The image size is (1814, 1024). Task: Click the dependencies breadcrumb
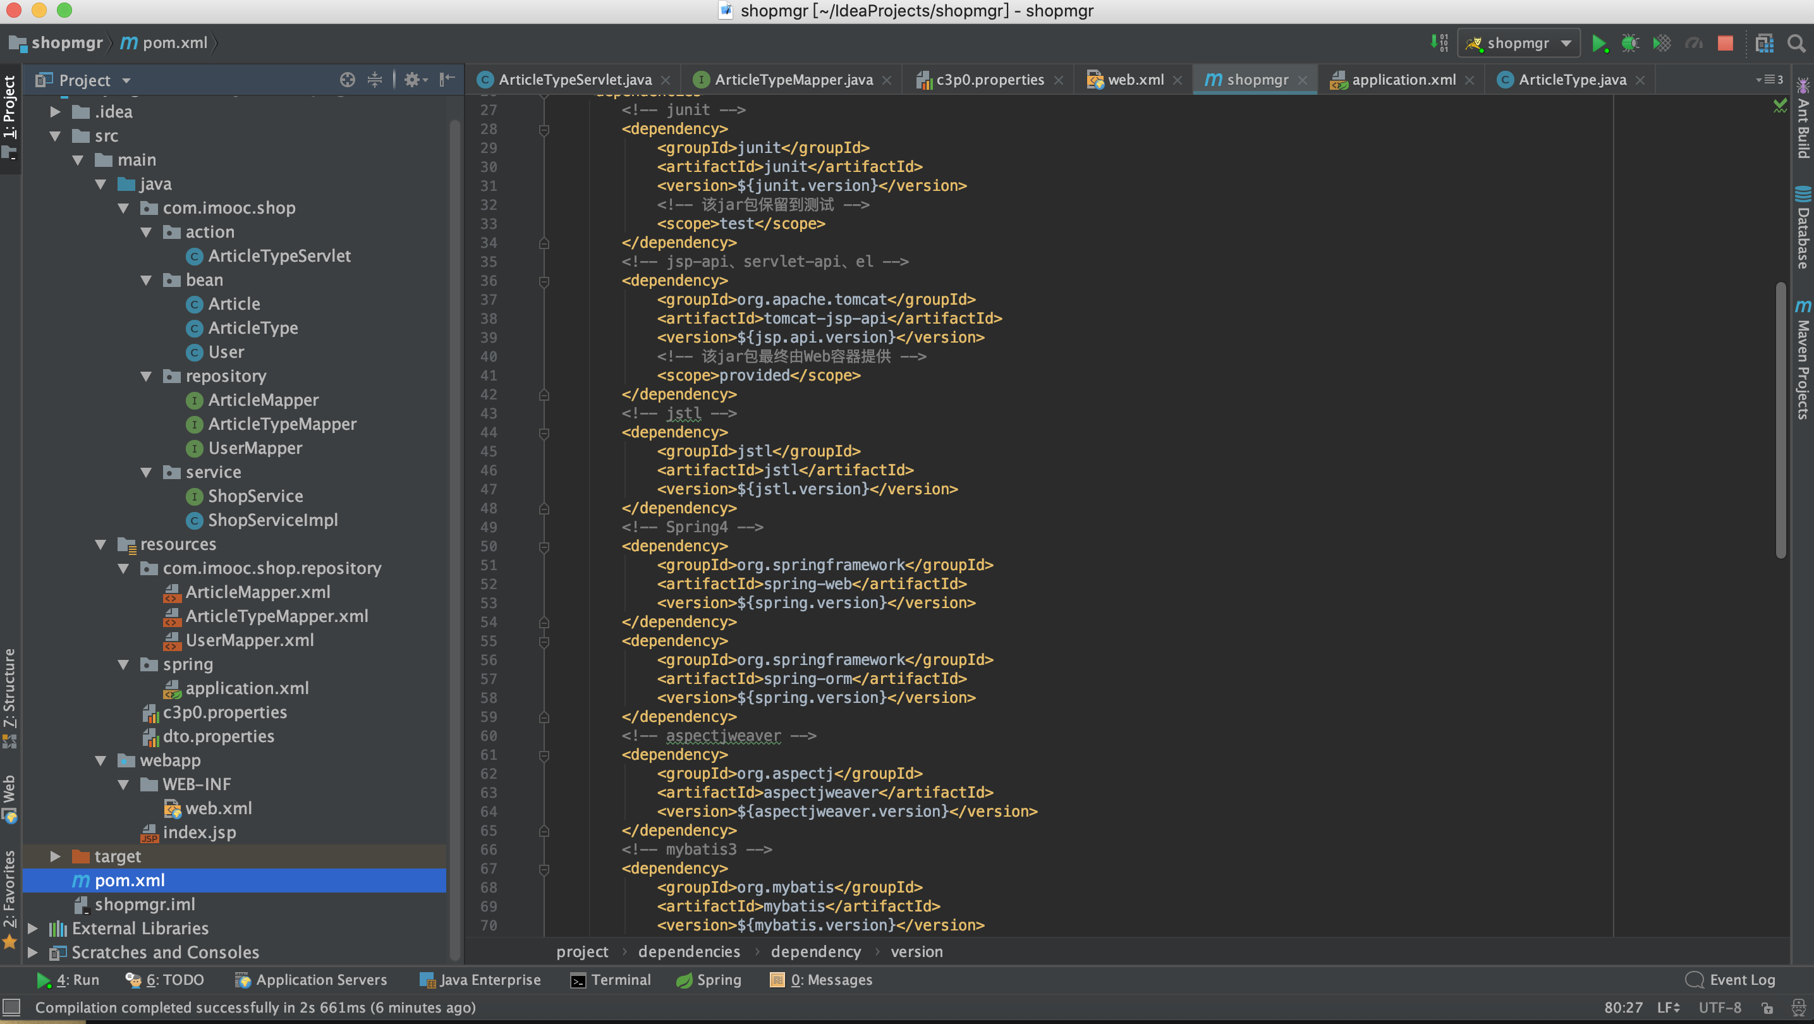[689, 951]
